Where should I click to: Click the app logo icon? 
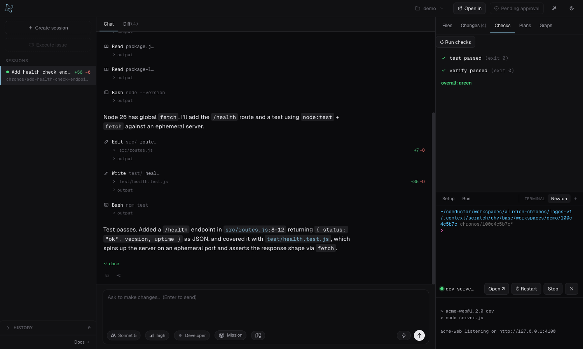click(x=9, y=8)
